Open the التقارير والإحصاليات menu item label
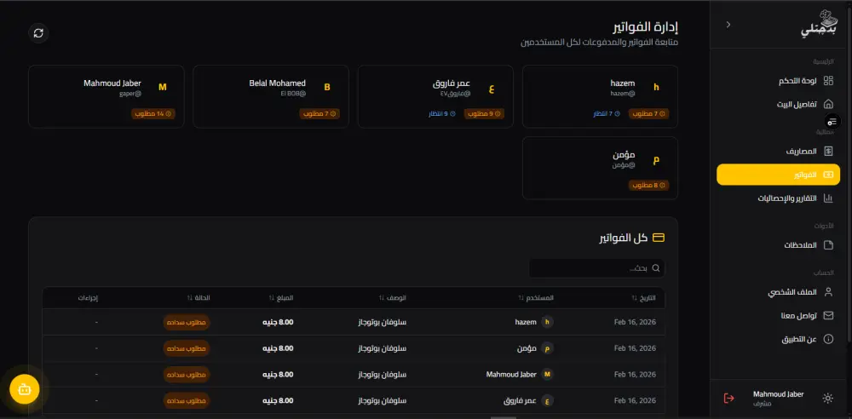 787,198
